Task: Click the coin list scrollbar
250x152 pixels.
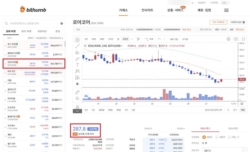Action: coord(65,44)
